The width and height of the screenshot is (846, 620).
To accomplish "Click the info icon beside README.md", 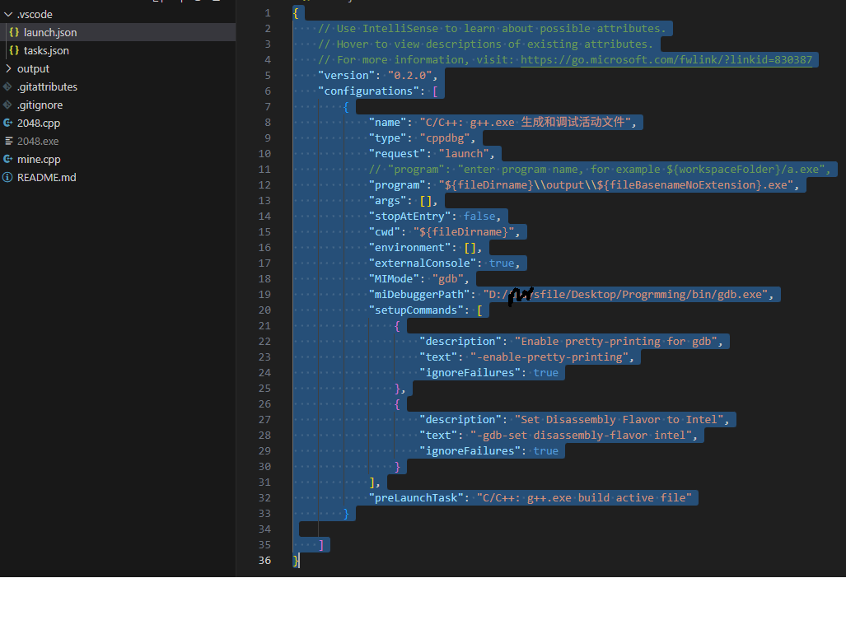I will (7, 177).
